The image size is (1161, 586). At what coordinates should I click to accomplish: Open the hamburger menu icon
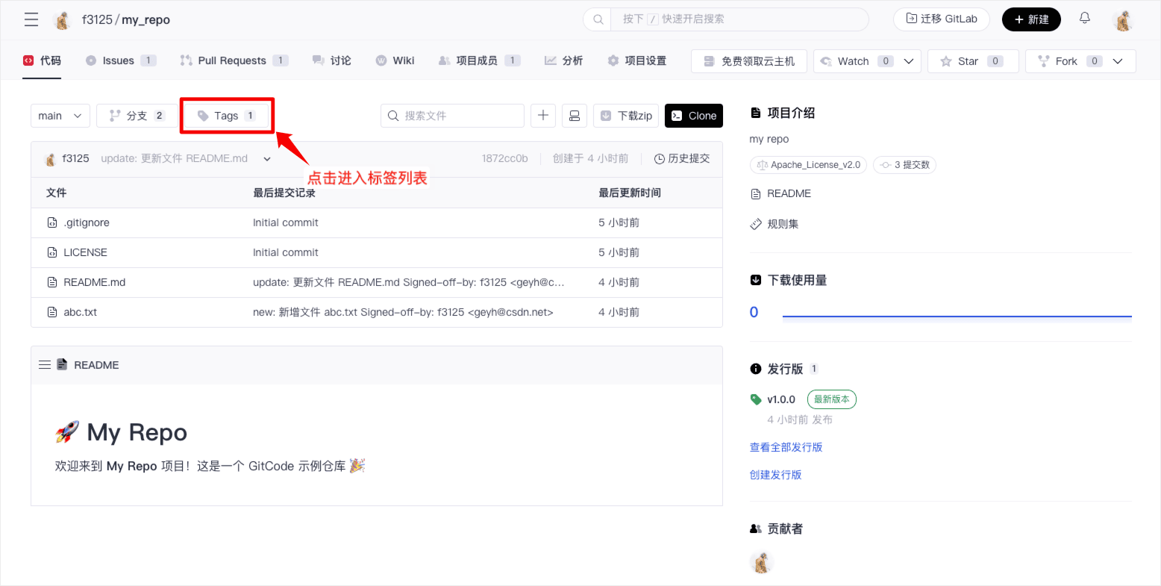pos(31,20)
